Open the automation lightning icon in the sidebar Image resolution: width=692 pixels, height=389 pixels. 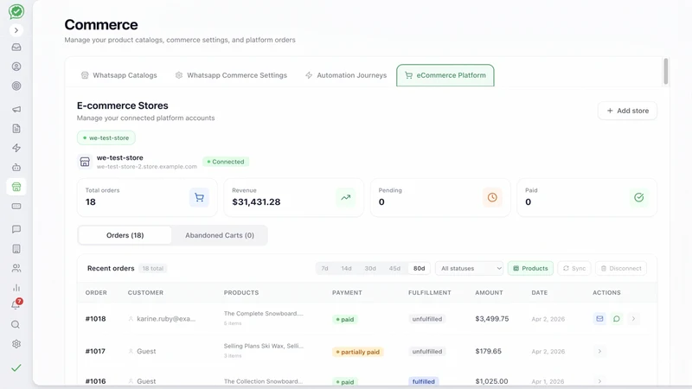point(16,148)
